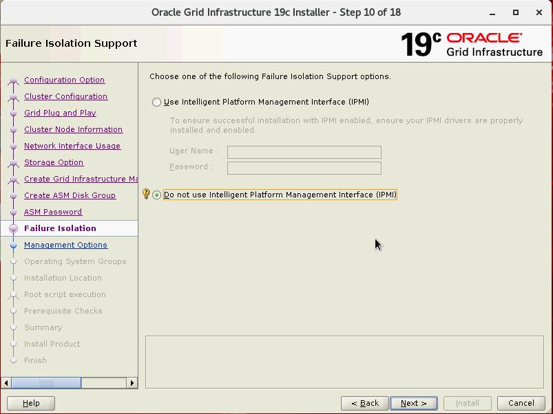The width and height of the screenshot is (553, 414).
Task: Go to Grid Plug and Play step
Action: click(x=60, y=113)
